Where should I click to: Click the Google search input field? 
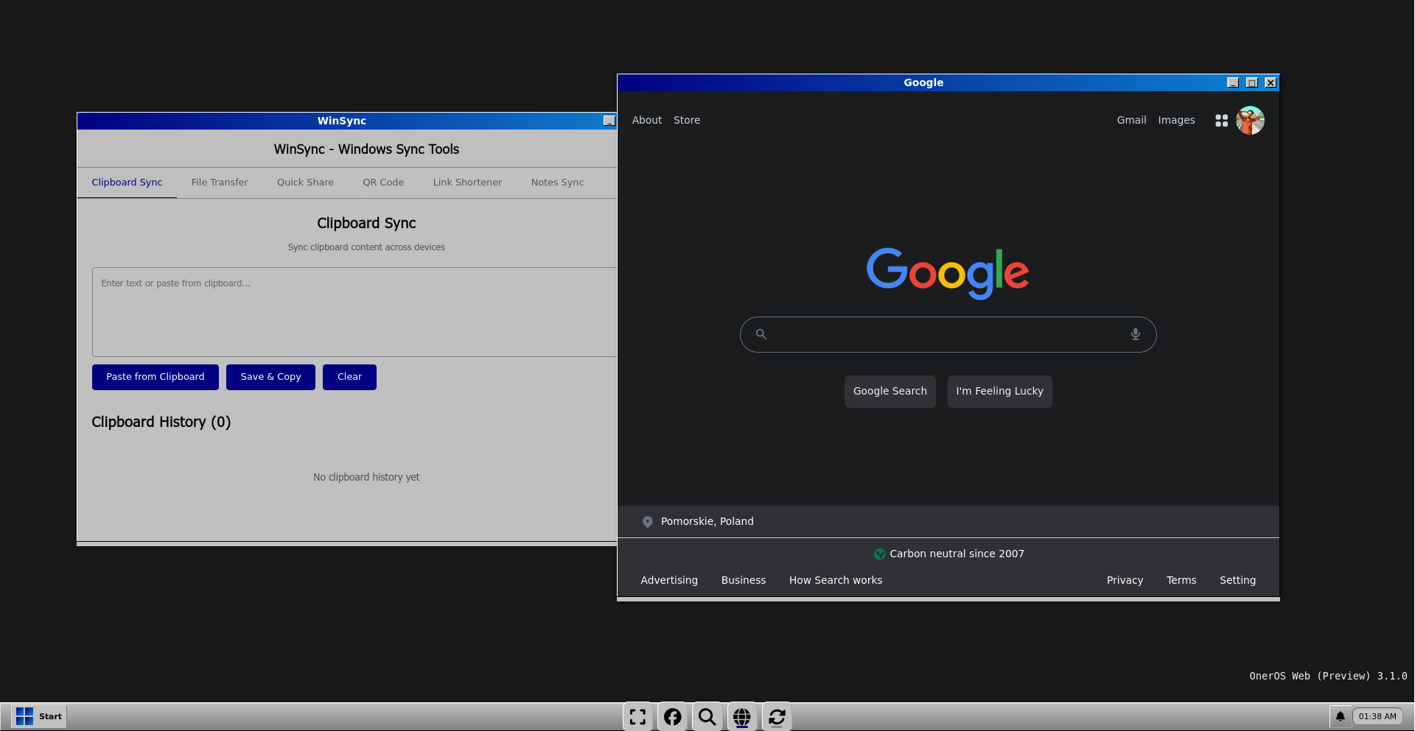coord(948,335)
